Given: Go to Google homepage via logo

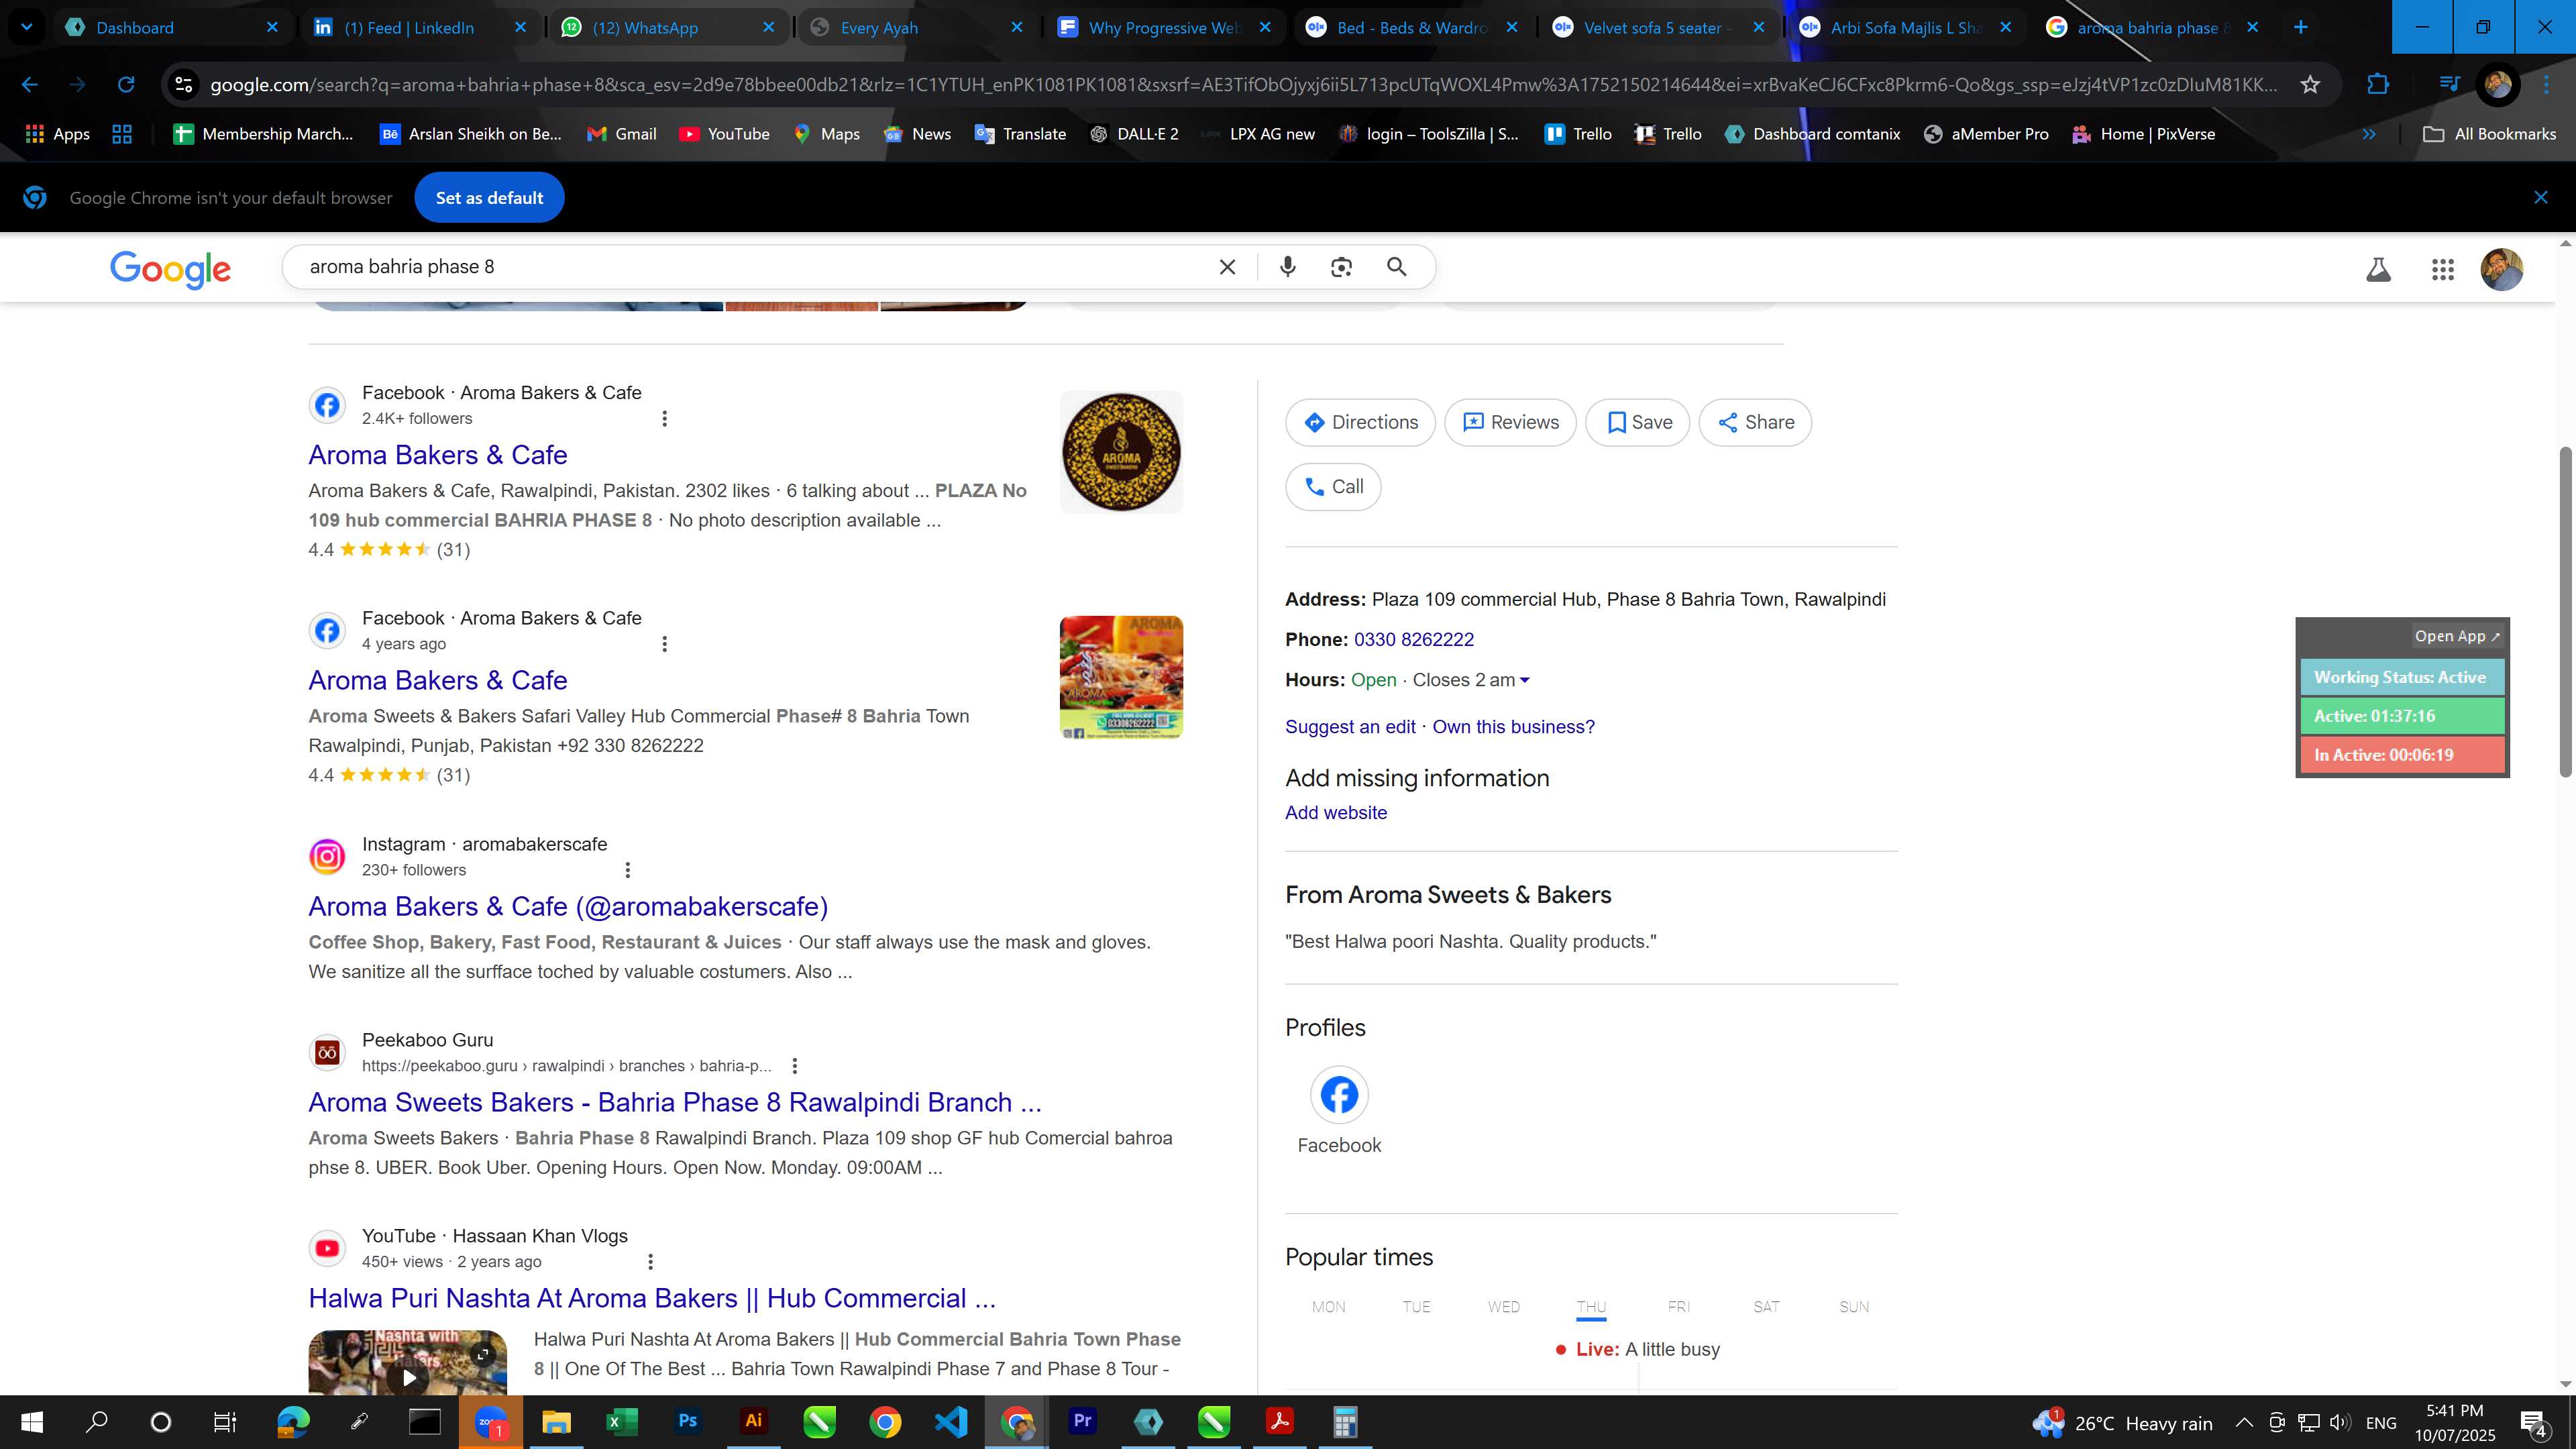Looking at the screenshot, I should (170, 269).
